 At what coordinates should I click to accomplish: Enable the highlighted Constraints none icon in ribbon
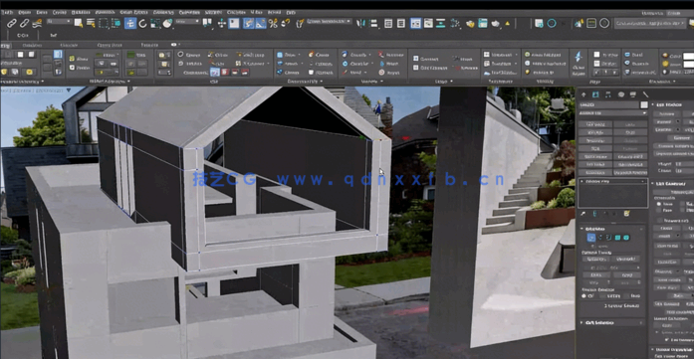[214, 72]
